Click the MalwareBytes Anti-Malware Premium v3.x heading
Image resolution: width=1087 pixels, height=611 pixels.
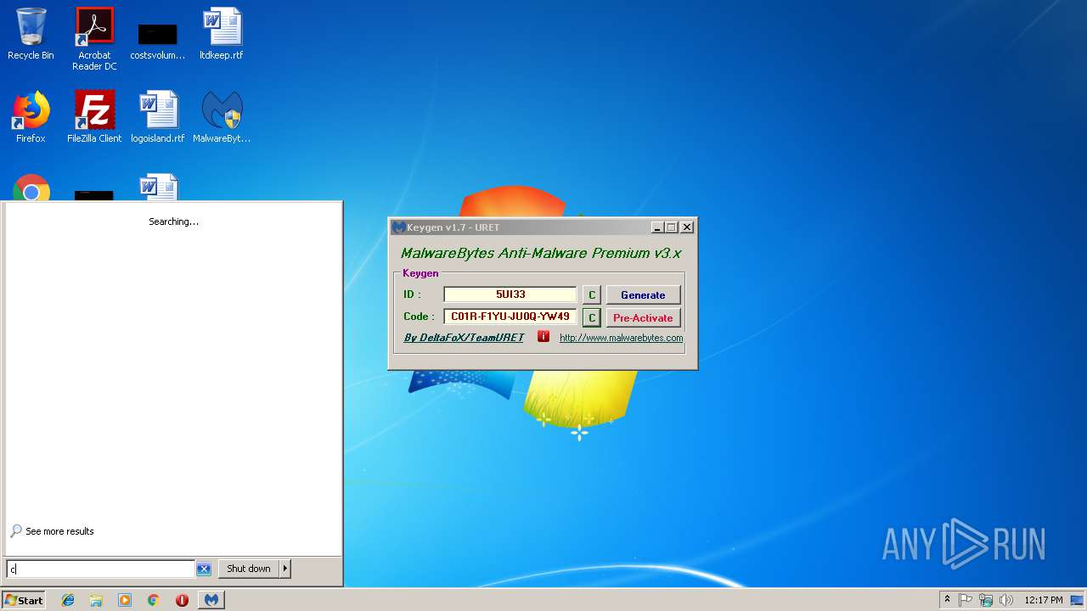click(x=541, y=253)
